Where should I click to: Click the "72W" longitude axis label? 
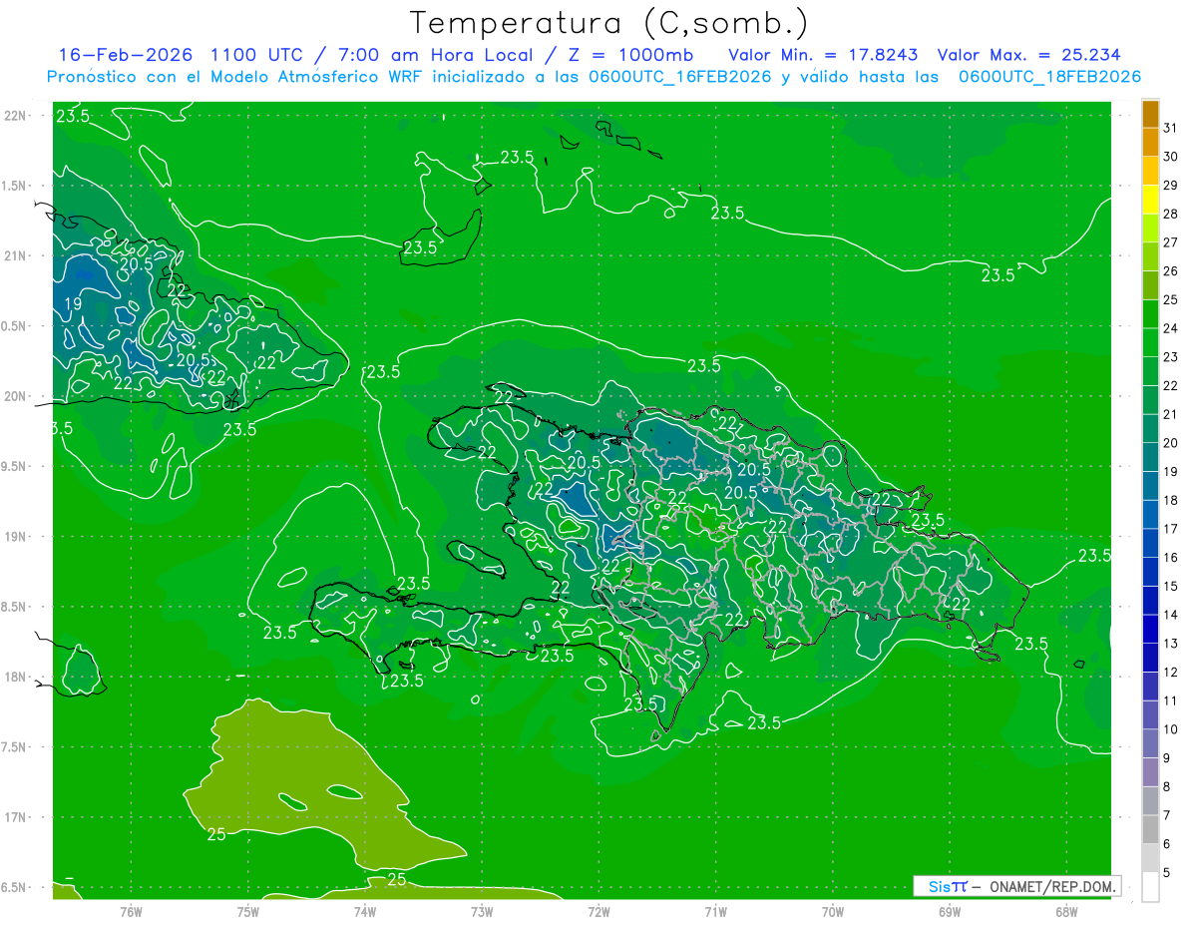coord(599,912)
